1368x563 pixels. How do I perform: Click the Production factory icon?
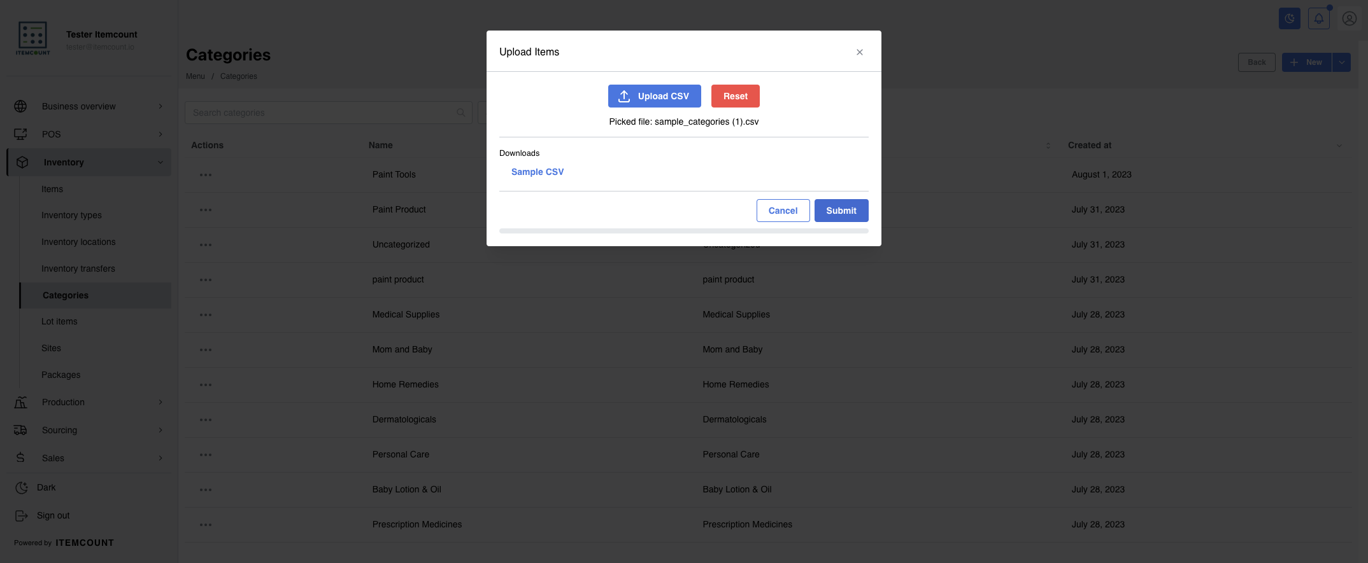coord(20,402)
